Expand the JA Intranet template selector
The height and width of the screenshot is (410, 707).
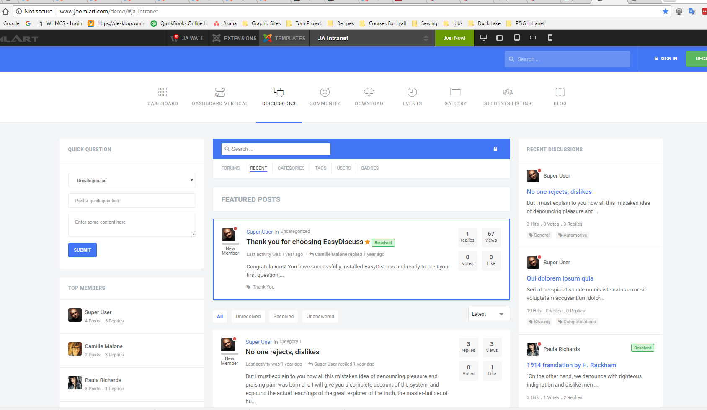coord(373,38)
